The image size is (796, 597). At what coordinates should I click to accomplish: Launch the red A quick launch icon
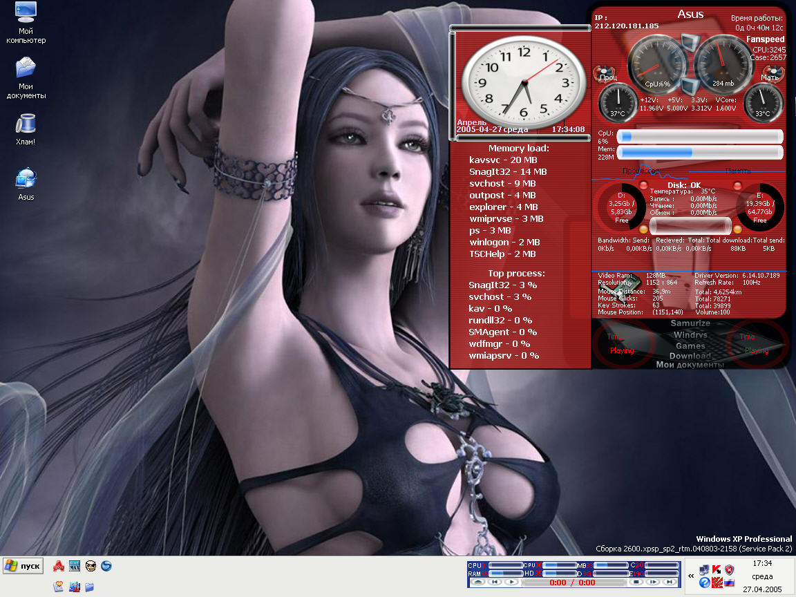tap(59, 565)
